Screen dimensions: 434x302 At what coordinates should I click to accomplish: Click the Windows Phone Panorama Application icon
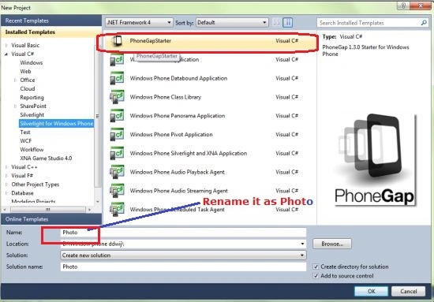click(117, 116)
